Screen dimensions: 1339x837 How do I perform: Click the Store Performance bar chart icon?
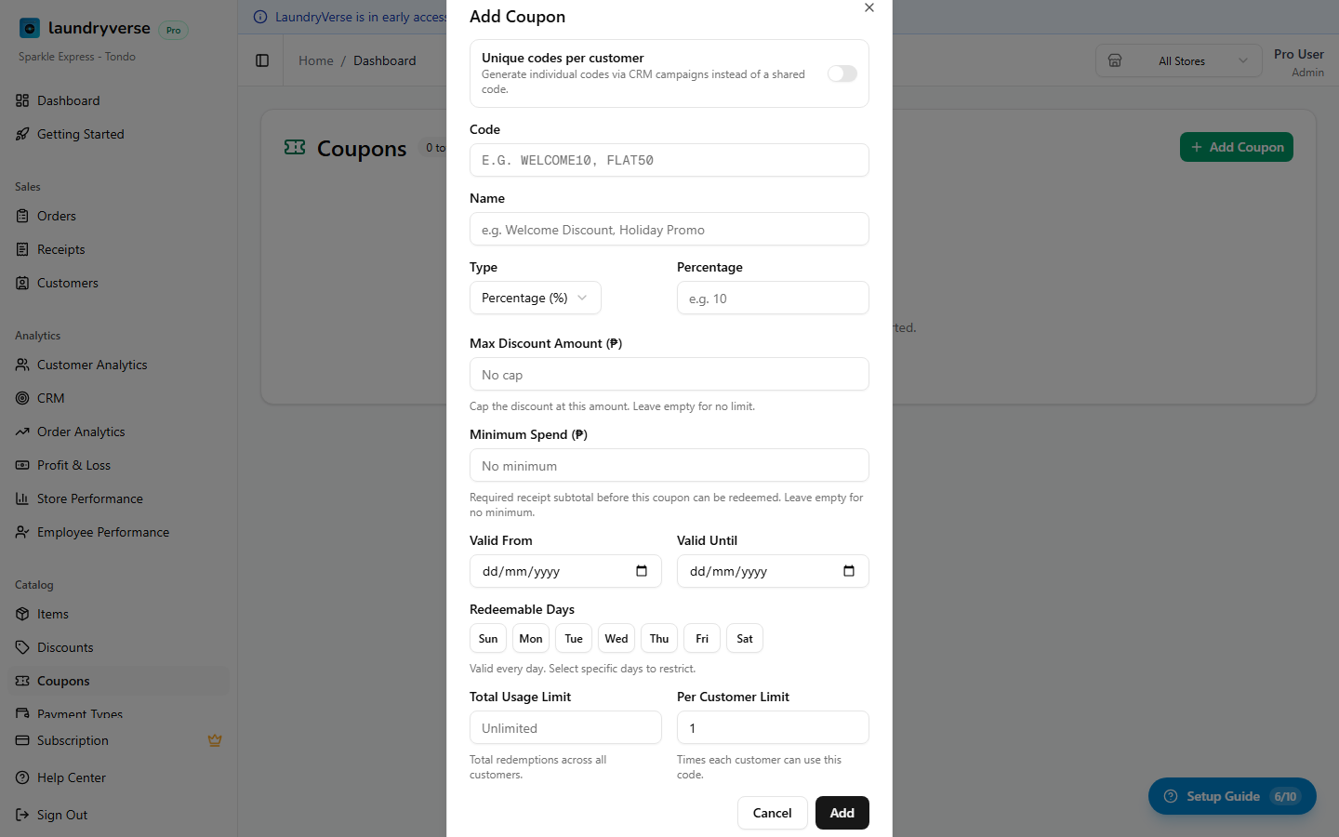click(22, 498)
